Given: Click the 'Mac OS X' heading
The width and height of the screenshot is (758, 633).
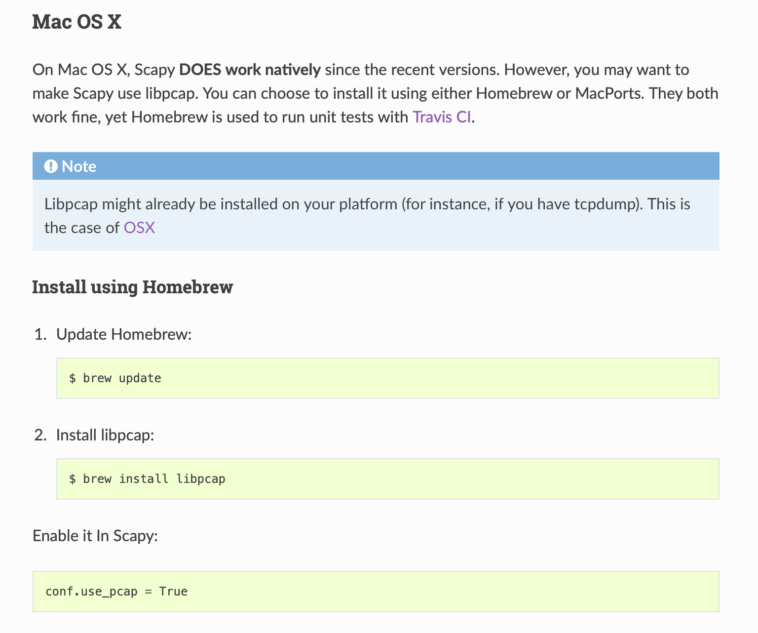Looking at the screenshot, I should tap(76, 22).
